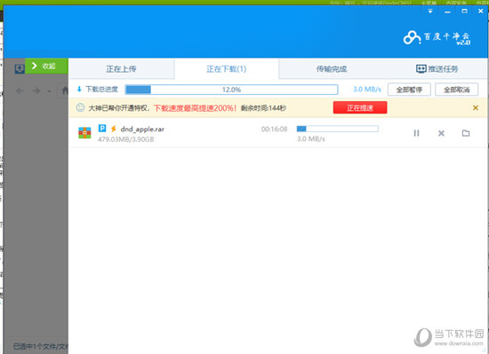Open the title bar dropdown menu arrow
The width and height of the screenshot is (489, 354).
click(x=430, y=12)
